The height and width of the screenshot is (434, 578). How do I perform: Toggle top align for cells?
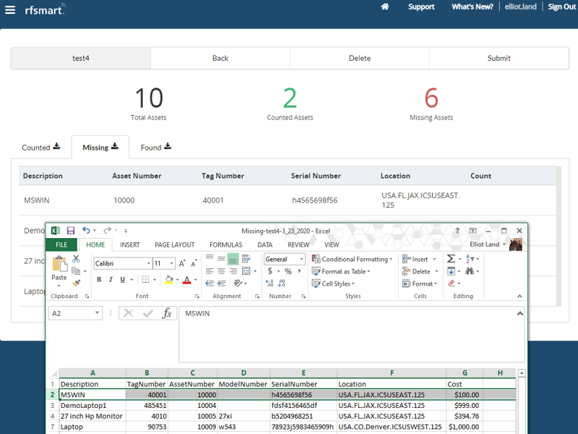(210, 258)
